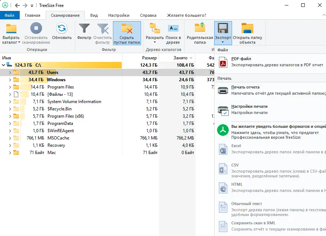Expand the $WinREAgent folder
Viewport: 326px width, 236px height.
coord(10,131)
